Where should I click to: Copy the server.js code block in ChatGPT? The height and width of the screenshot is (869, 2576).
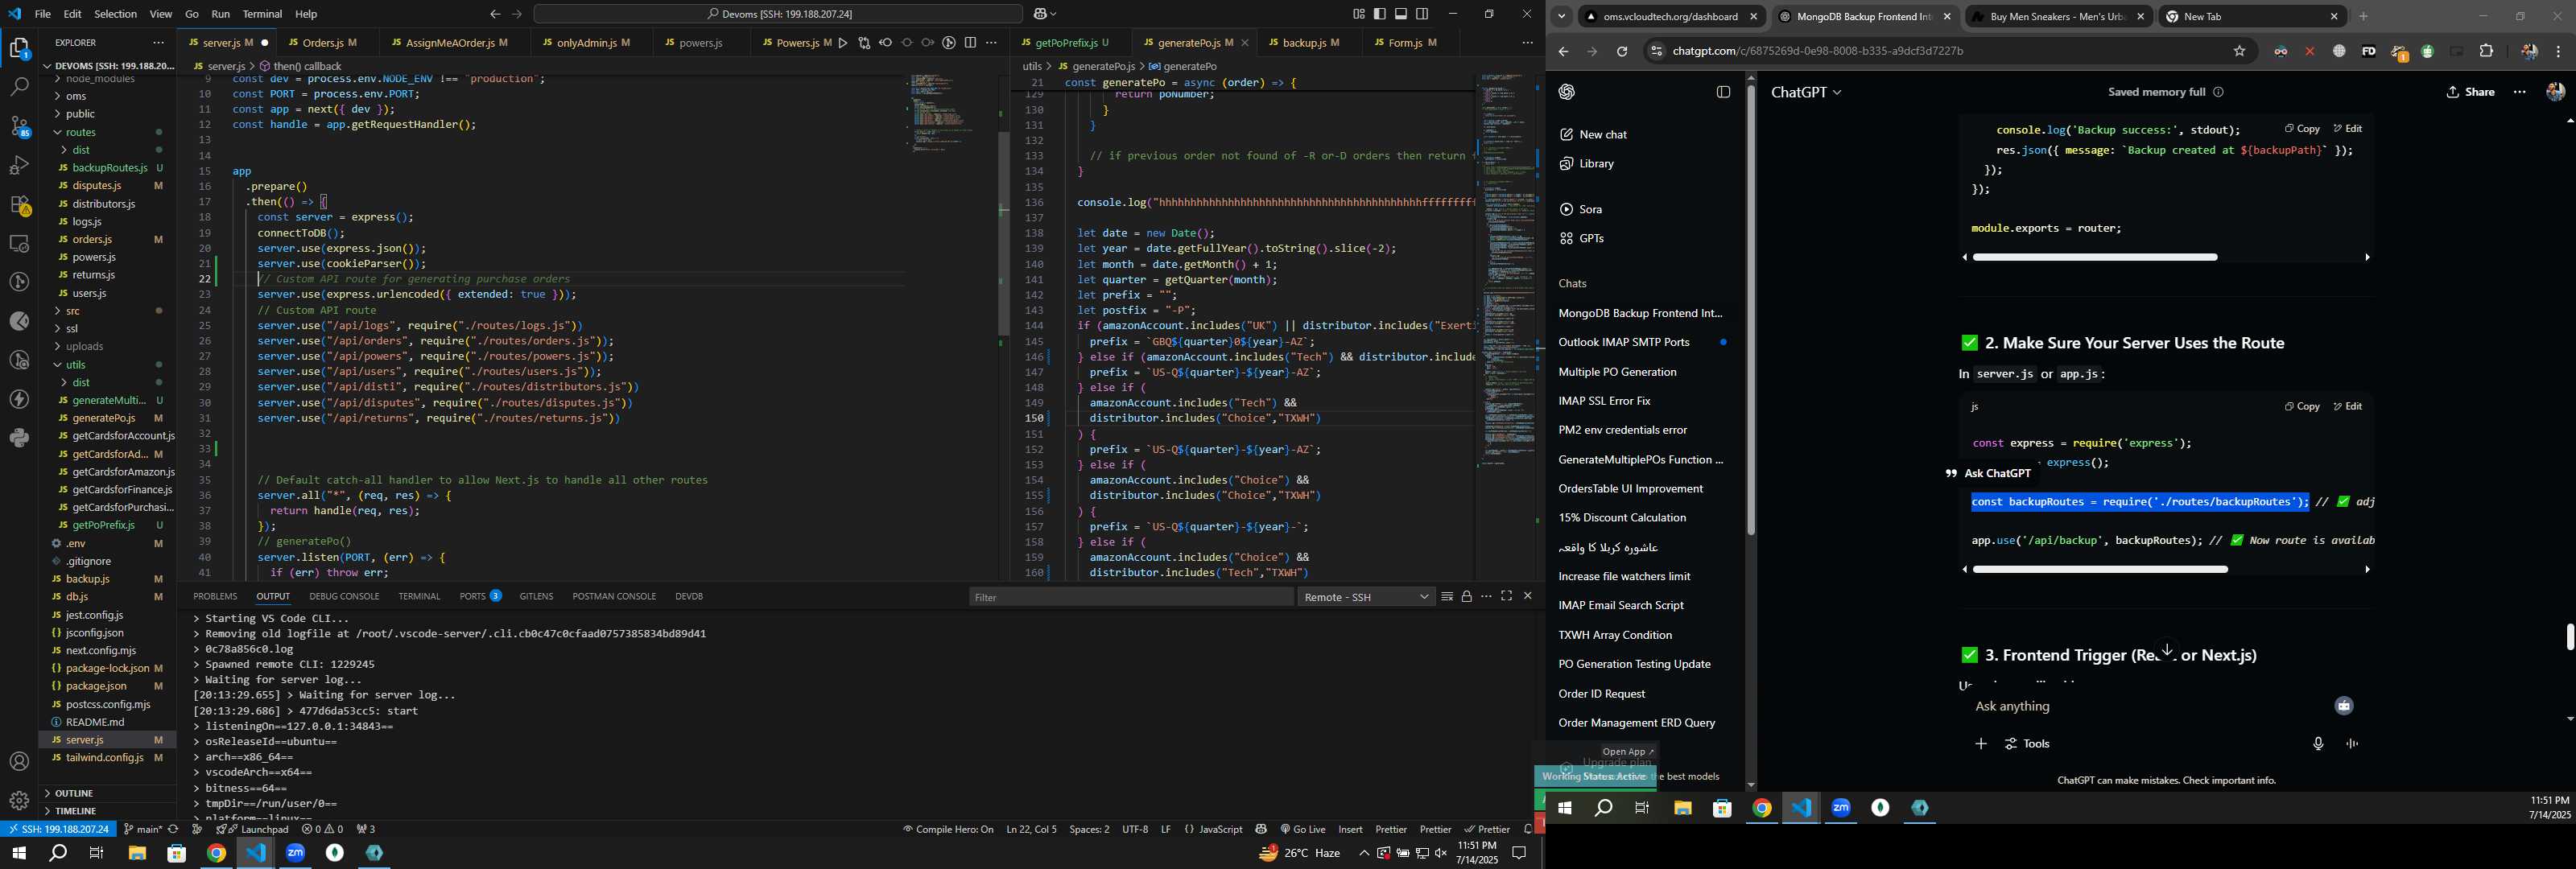click(x=2302, y=407)
